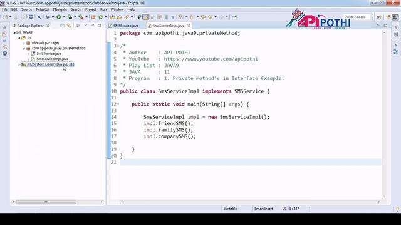Click New Java Package icon
The image size is (401, 225).
pyautogui.click(x=93, y=17)
